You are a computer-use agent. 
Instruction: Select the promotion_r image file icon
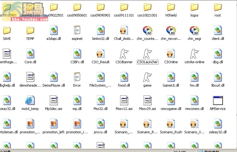tap(77, 124)
